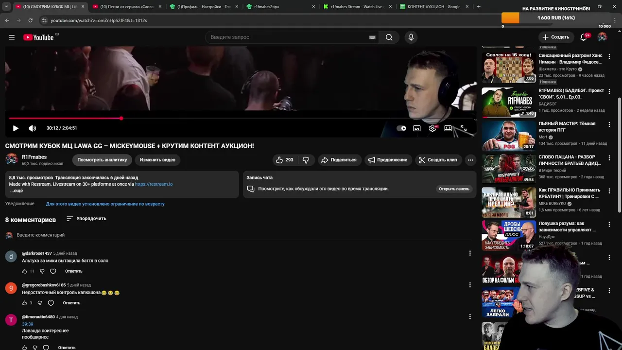This screenshot has width=622, height=350.
Task: Toggle subtitles in the player
Action: (x=417, y=128)
